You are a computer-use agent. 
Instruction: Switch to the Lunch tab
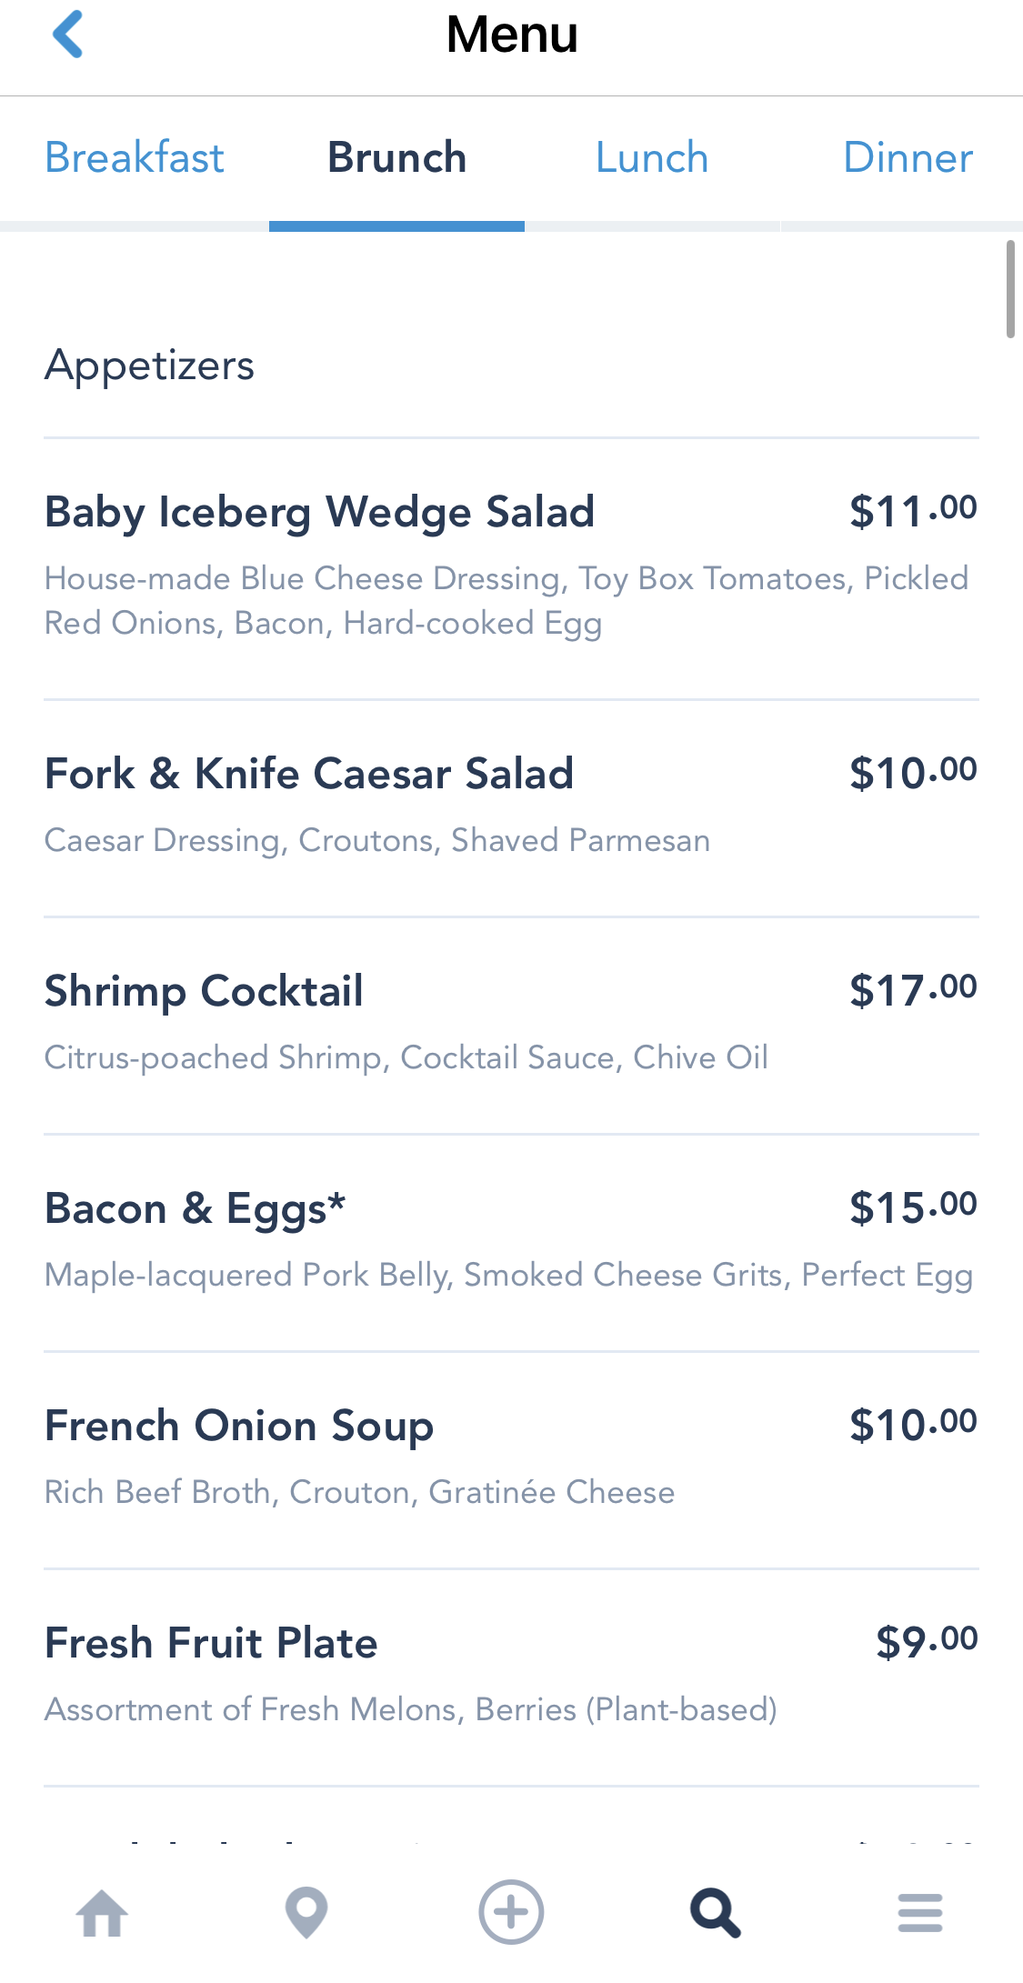pyautogui.click(x=652, y=158)
